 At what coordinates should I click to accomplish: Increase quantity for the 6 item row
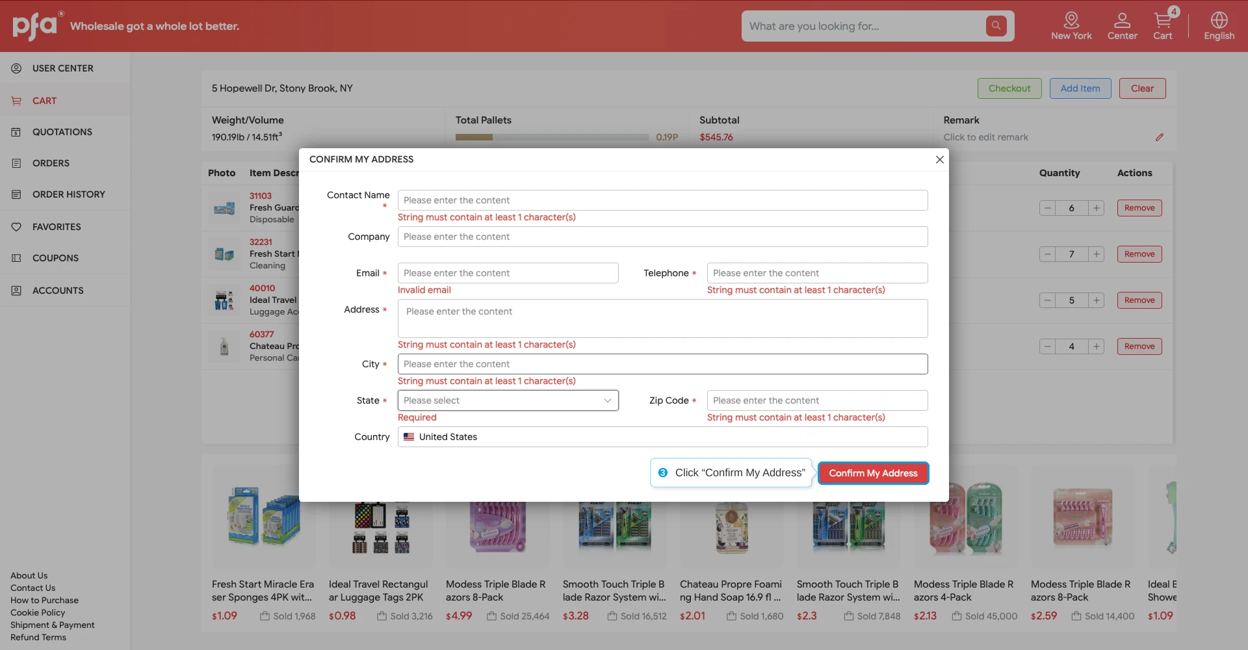click(x=1097, y=208)
